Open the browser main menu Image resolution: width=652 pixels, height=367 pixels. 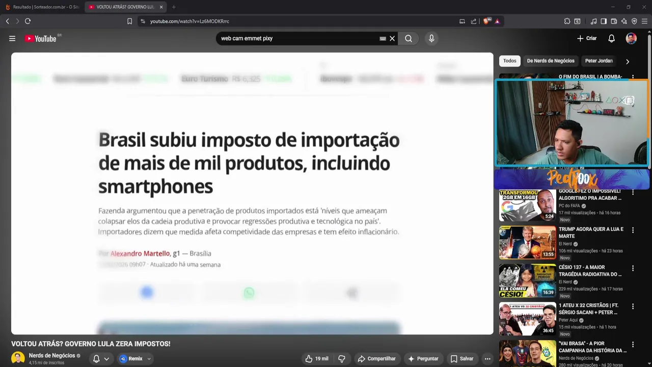(x=644, y=21)
